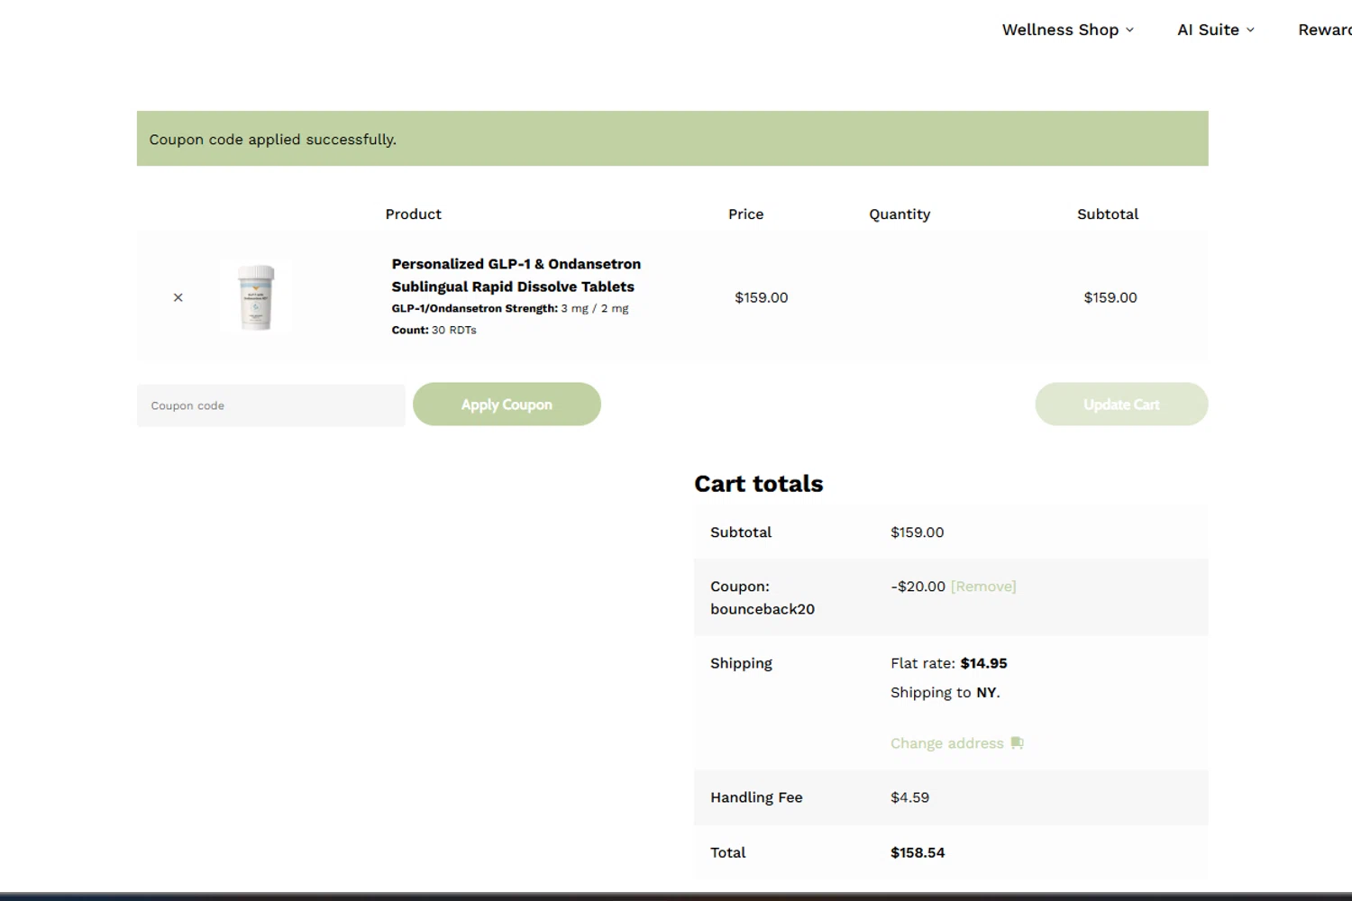Image resolution: width=1352 pixels, height=901 pixels.
Task: Click the Quantity column header
Action: pyautogui.click(x=900, y=214)
